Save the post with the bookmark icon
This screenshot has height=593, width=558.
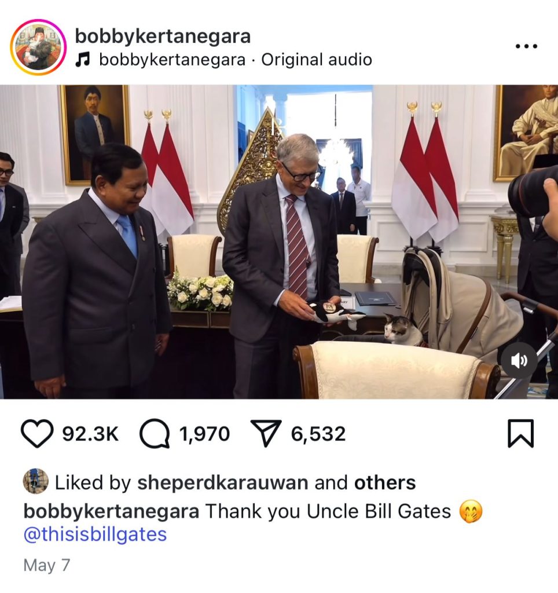click(520, 433)
